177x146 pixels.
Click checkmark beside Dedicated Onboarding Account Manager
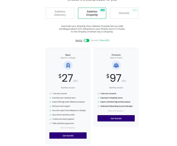99,106
